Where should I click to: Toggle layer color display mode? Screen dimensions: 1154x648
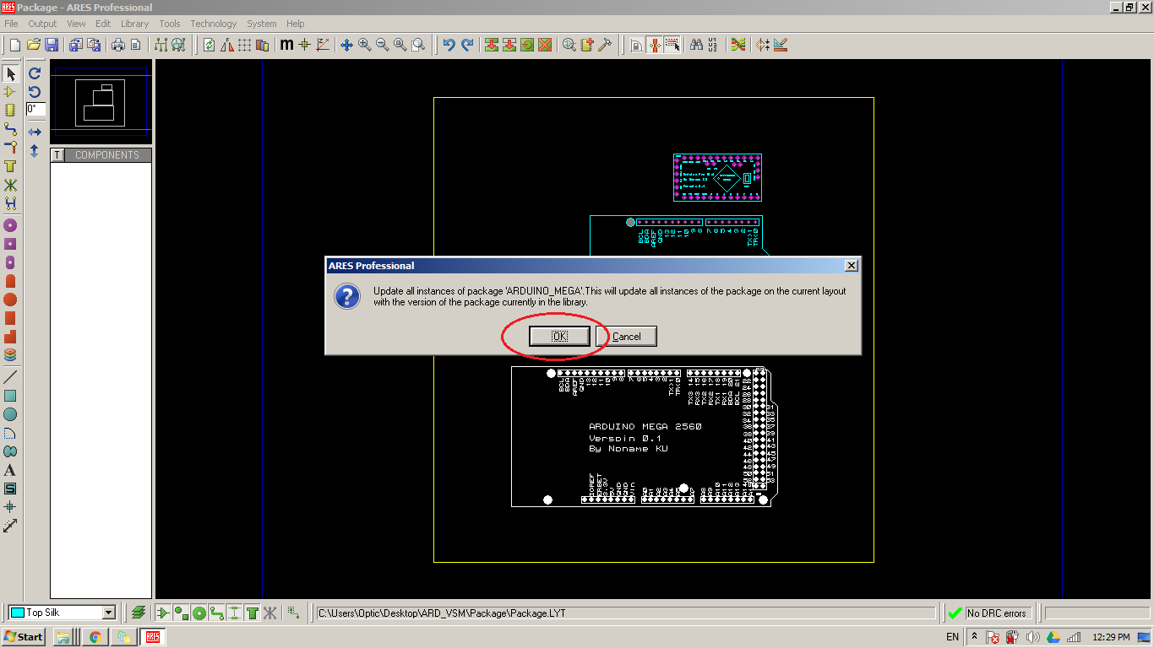pos(264,45)
